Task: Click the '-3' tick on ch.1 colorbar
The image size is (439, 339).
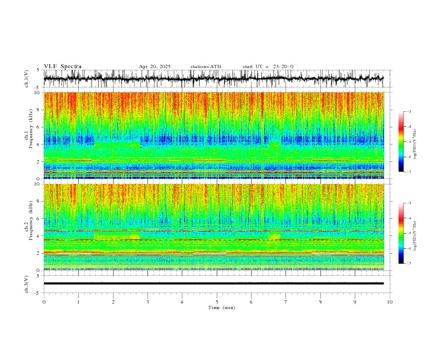Action: (x=409, y=111)
